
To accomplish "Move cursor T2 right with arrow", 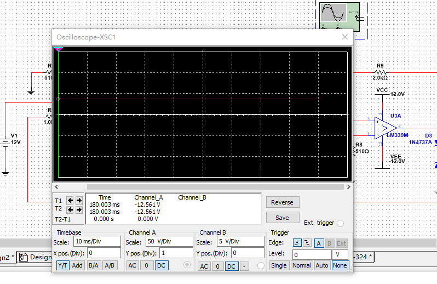I will (x=79, y=209).
